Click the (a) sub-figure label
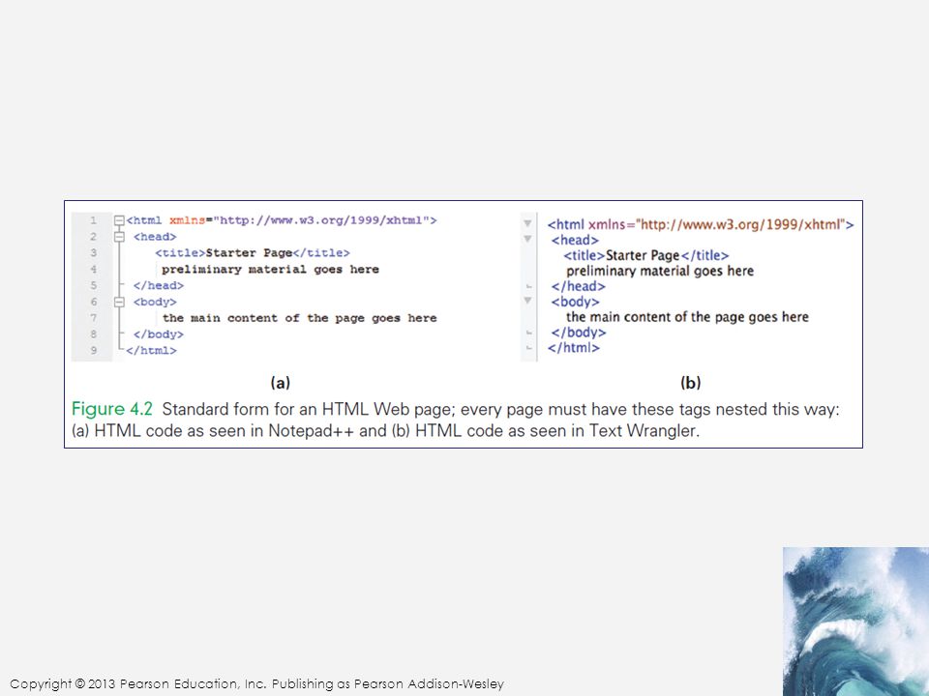Viewport: 929px width, 696px height. [x=281, y=383]
